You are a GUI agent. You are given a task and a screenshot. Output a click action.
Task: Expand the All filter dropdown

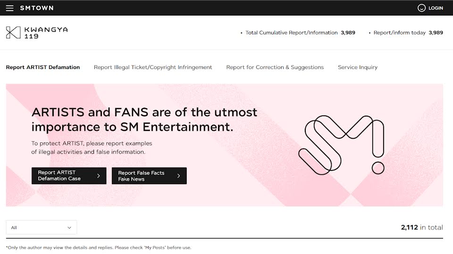42,228
